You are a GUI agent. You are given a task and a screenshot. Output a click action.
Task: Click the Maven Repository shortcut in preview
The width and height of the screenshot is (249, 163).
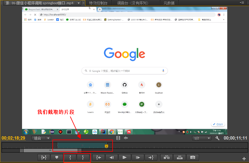pyautogui.click(x=108, y=87)
